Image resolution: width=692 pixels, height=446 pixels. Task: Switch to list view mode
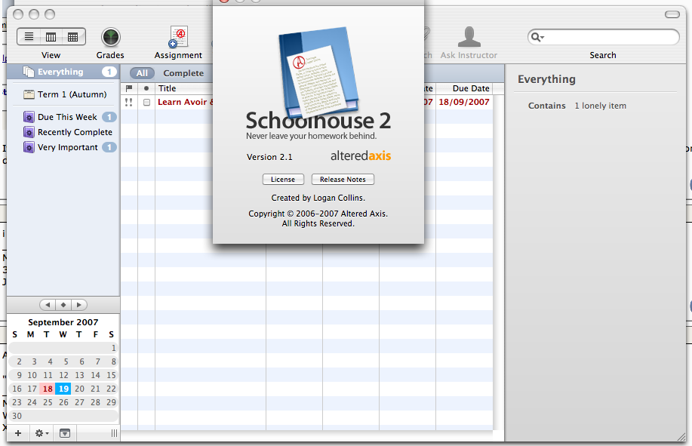point(29,37)
